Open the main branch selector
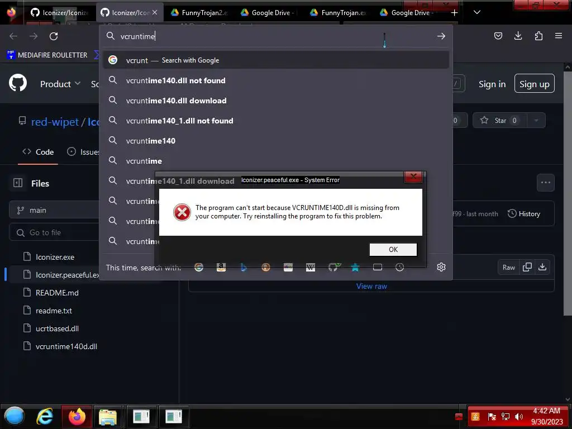 [x=54, y=210]
